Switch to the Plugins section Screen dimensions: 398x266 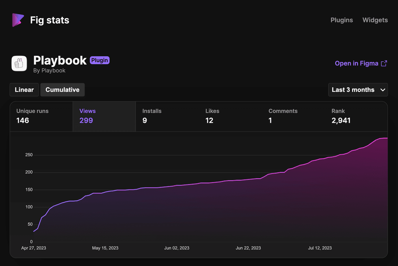pyautogui.click(x=341, y=20)
